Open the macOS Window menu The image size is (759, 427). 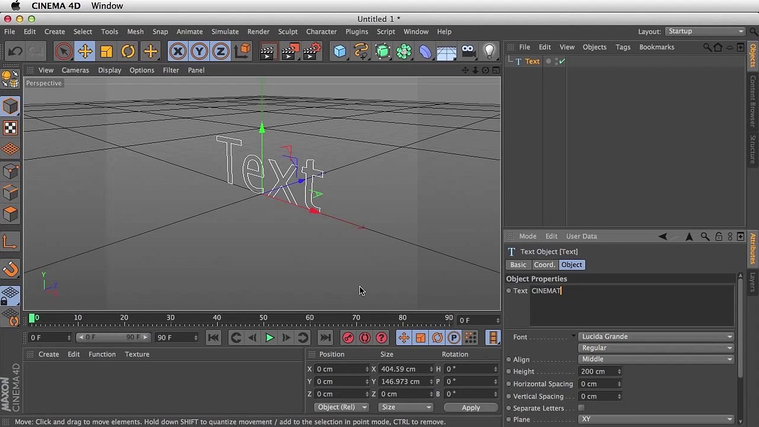tap(107, 6)
